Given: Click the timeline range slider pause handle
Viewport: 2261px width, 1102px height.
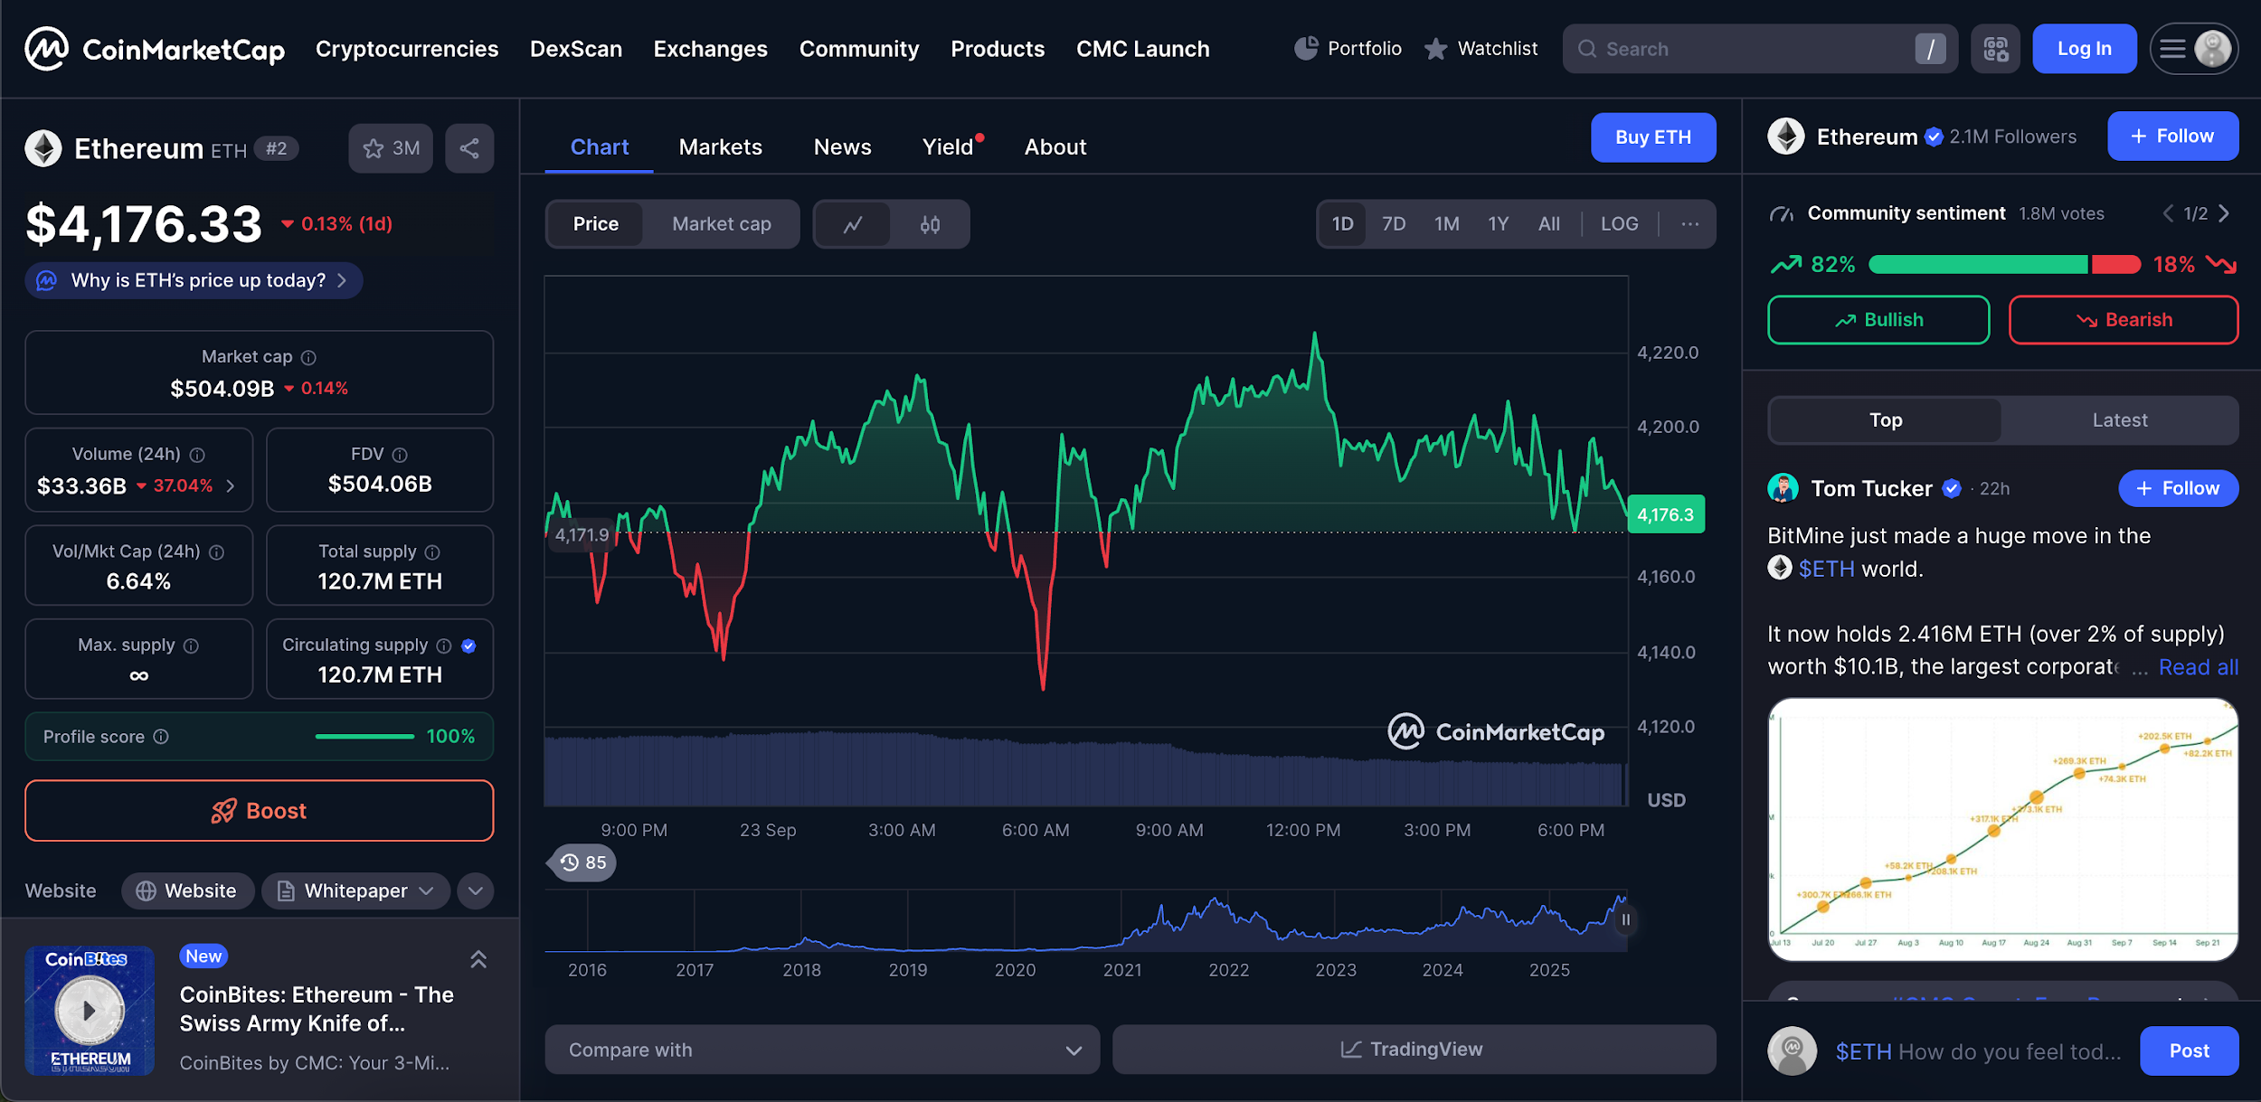Looking at the screenshot, I should pos(1625,920).
